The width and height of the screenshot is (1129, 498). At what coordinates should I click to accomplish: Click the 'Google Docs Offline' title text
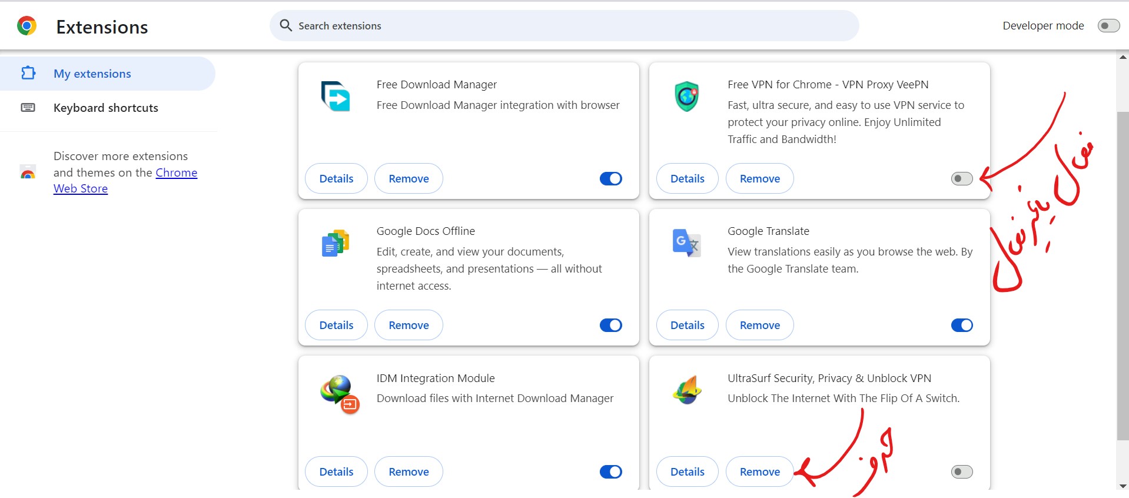pos(426,231)
